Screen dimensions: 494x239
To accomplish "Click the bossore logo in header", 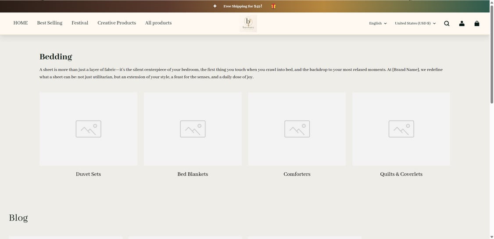I will [x=248, y=23].
